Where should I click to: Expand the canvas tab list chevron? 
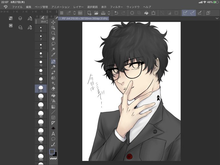(x=217, y=18)
